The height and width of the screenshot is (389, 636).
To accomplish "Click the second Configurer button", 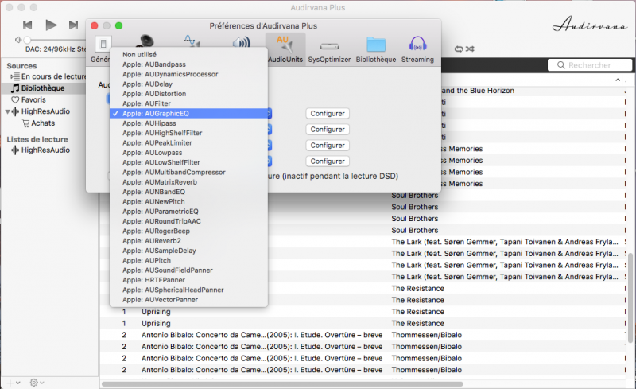I will (328, 129).
